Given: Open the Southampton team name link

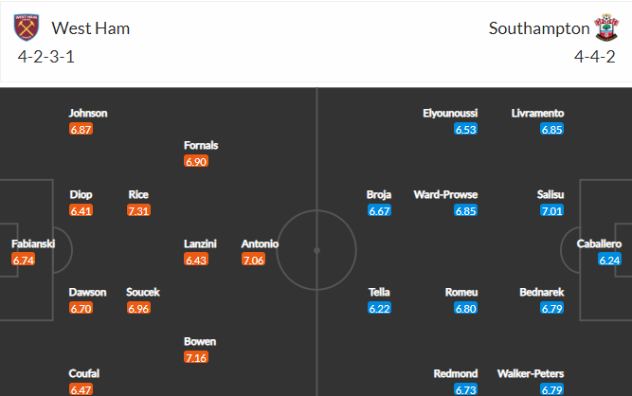Looking at the screenshot, I should point(539,28).
